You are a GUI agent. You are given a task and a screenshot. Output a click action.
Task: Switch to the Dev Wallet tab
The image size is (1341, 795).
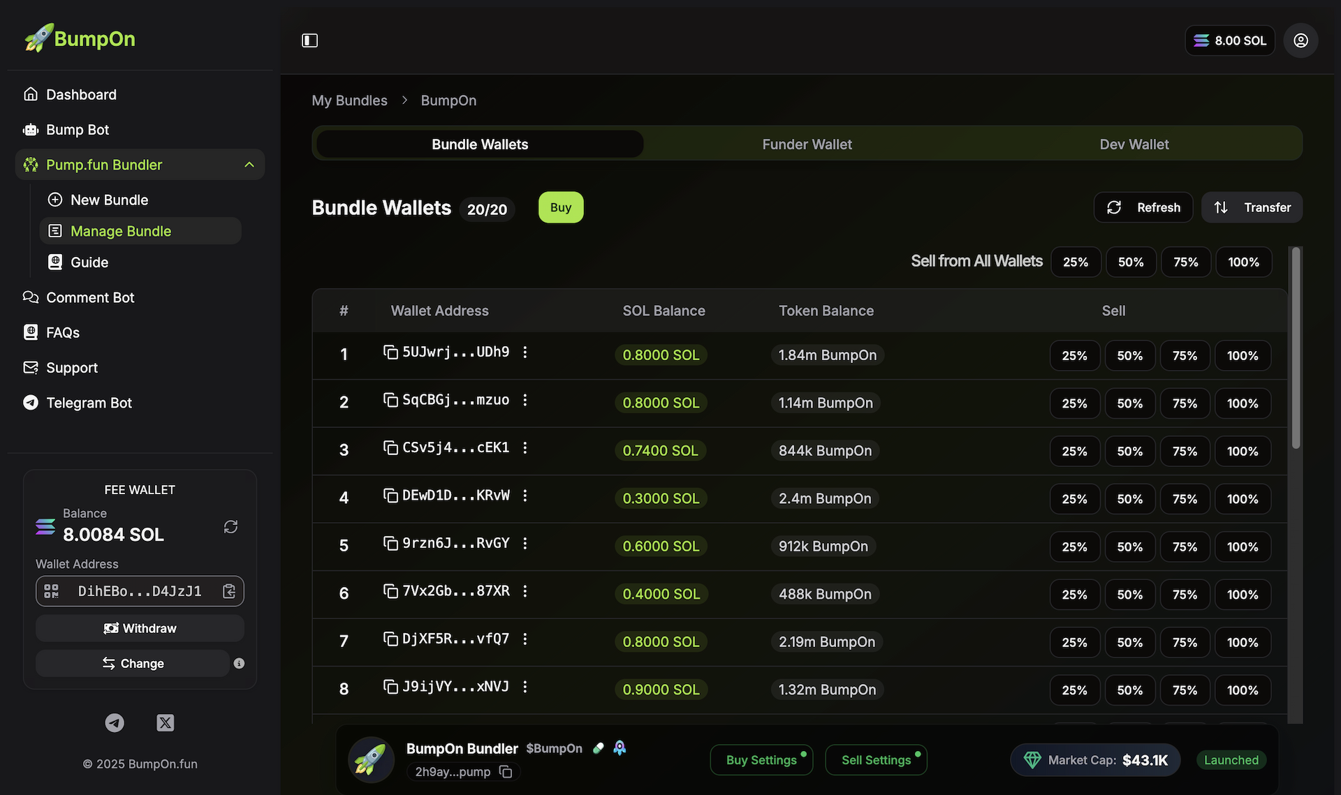click(x=1134, y=144)
